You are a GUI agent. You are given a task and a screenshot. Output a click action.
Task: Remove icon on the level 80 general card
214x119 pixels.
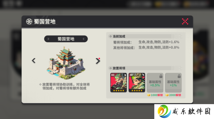coord(125,75)
